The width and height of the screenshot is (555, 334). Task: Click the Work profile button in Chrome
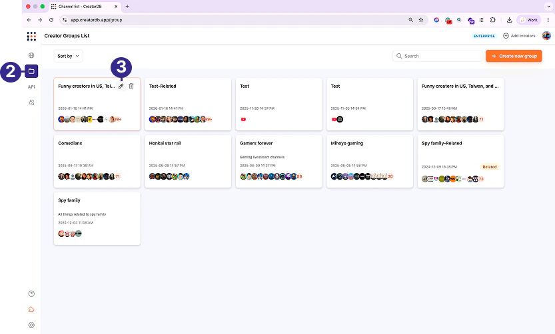[x=529, y=20]
